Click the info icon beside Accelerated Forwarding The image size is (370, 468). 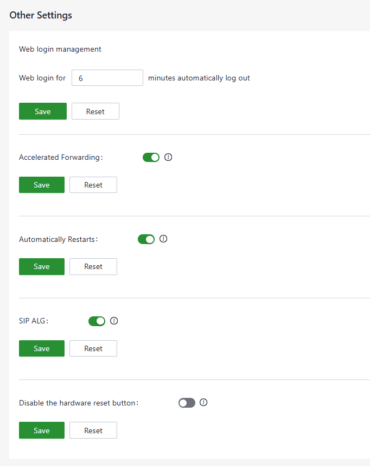tap(168, 157)
